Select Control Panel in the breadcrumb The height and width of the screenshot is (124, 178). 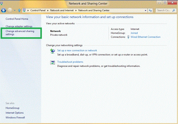[x=38, y=10]
